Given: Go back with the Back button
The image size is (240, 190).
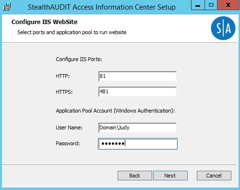Looking at the screenshot, I should [x=135, y=176].
